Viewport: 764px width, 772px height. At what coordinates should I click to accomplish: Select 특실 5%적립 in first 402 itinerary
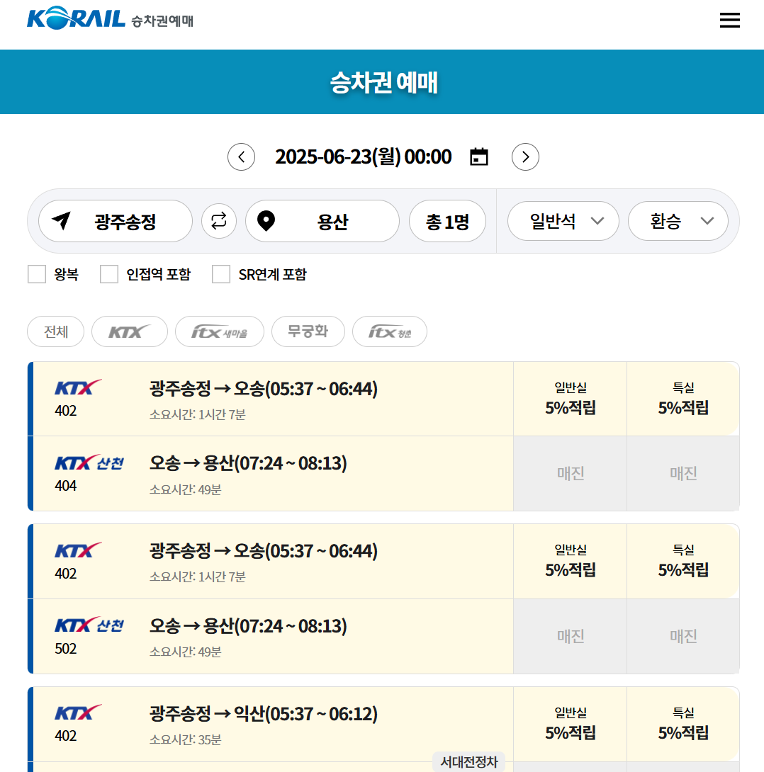[x=683, y=399]
